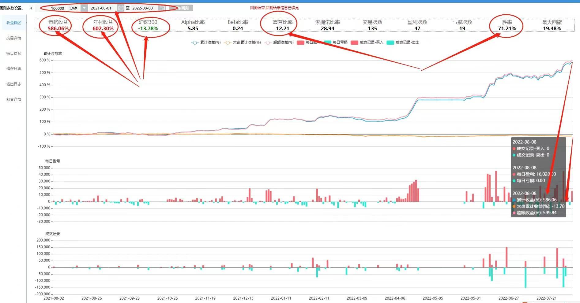Open the 交易详情 tab
The height and width of the screenshot is (303, 580).
click(14, 38)
